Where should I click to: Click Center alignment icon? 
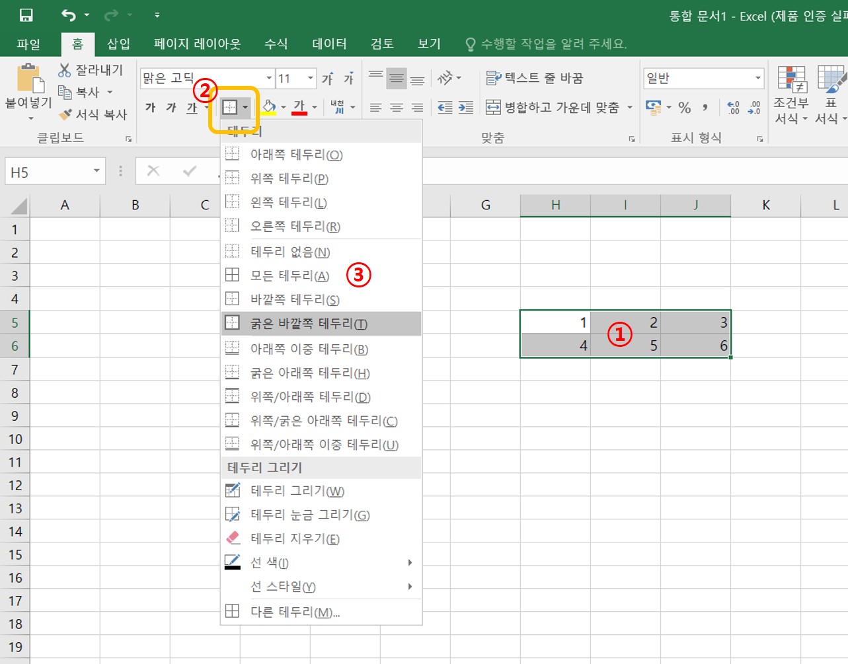[397, 107]
